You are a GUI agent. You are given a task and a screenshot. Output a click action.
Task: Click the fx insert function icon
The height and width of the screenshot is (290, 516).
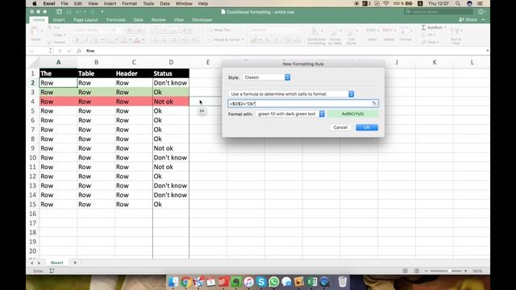(79, 51)
